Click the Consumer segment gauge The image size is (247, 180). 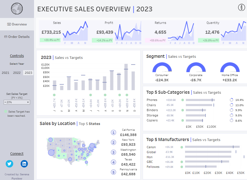pos(162,67)
